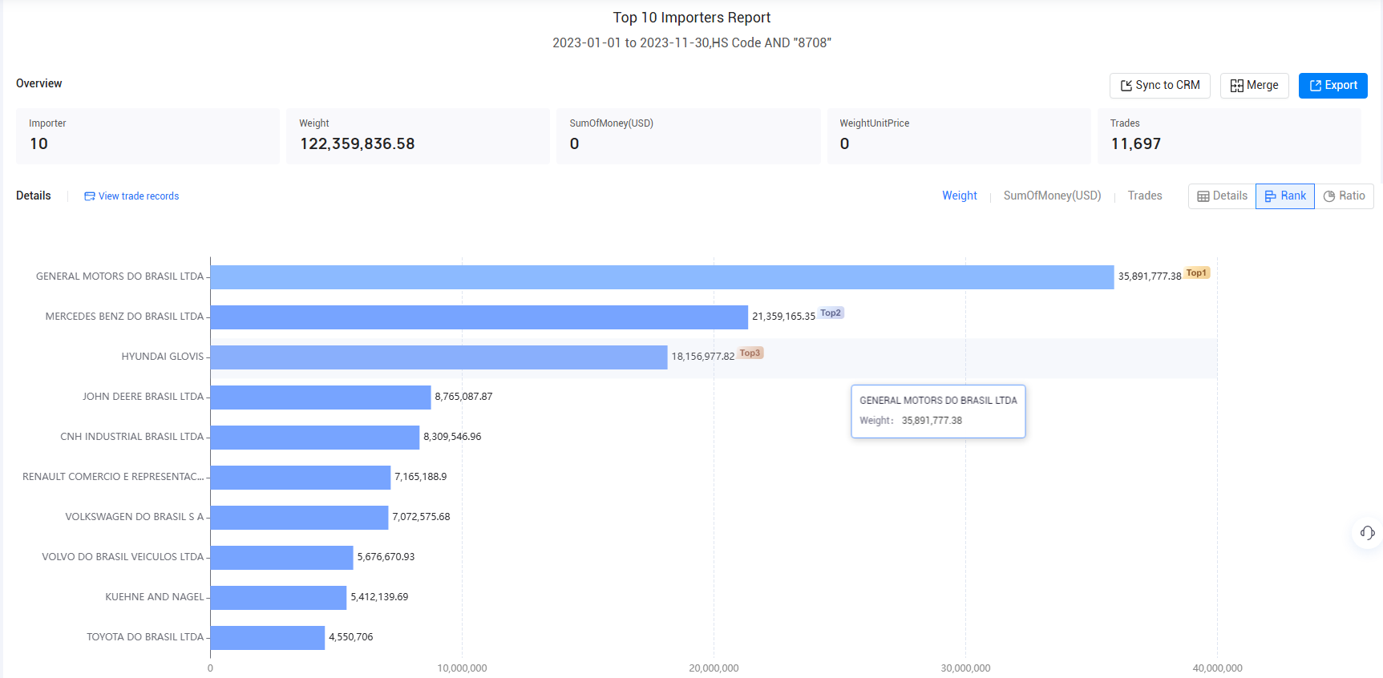The width and height of the screenshot is (1383, 678).
Task: Click the Sync to CRM button
Action: 1159,86
